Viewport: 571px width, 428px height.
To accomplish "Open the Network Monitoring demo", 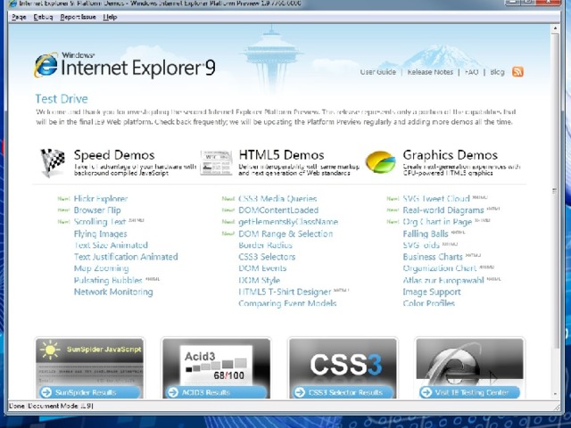I will click(x=113, y=292).
